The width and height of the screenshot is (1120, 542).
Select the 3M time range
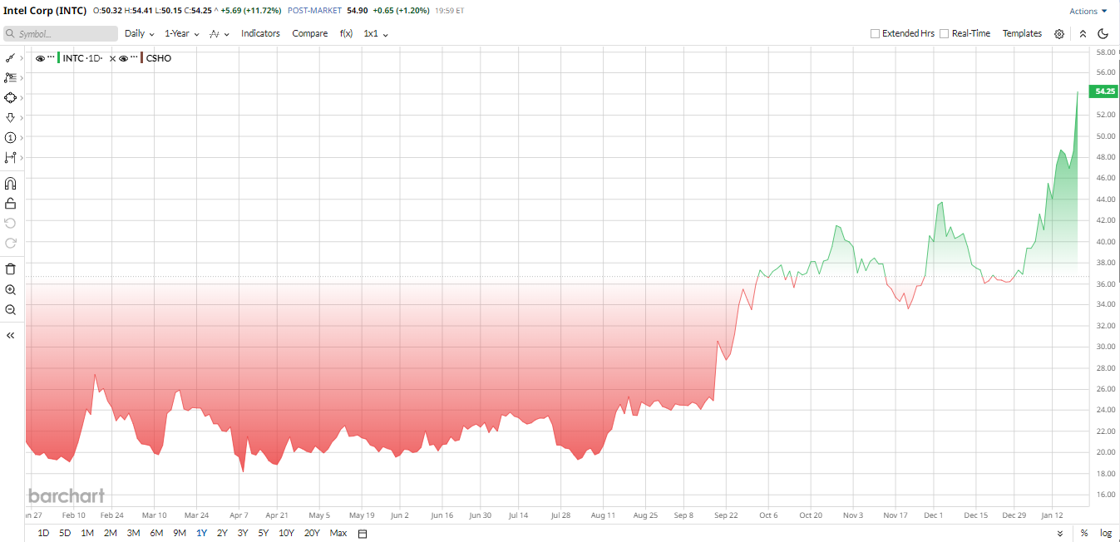point(133,533)
